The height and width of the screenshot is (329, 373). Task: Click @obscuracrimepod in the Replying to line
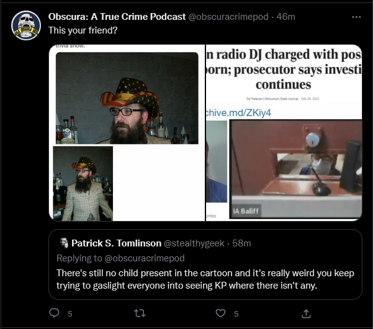tap(145, 258)
